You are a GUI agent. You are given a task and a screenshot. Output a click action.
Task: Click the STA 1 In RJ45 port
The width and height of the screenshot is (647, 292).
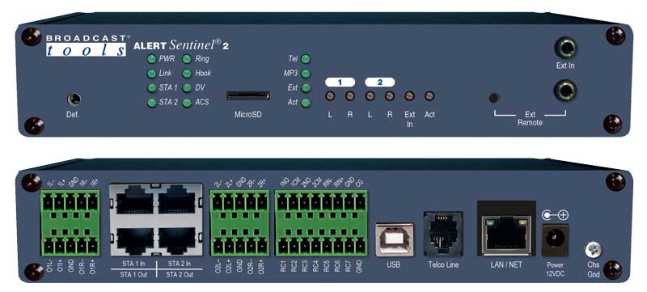(134, 202)
